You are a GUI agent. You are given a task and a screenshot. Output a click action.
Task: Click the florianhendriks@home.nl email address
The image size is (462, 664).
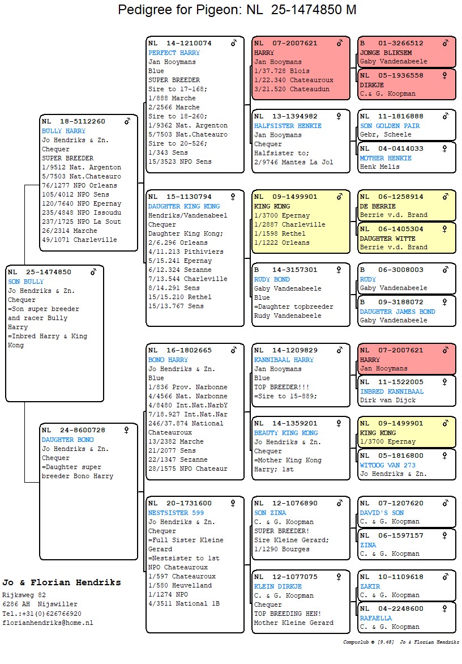(48, 623)
